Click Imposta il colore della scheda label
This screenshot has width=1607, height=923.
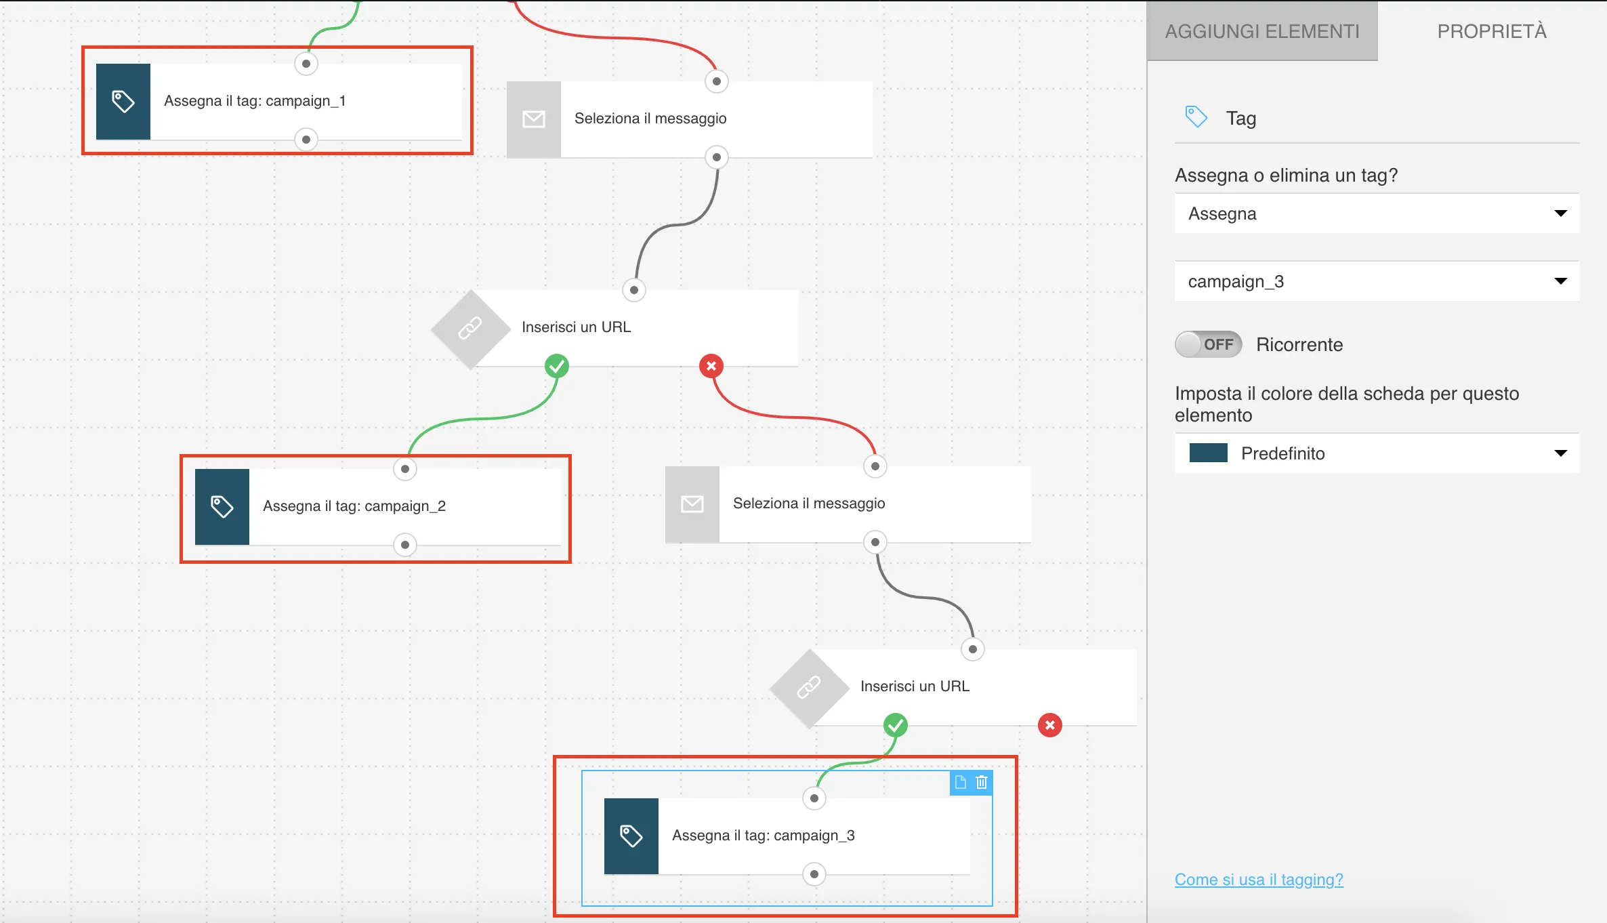click(1347, 404)
